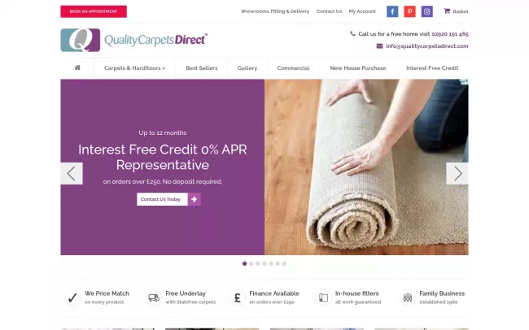This screenshot has width=529, height=330.
Task: Click the Quality Carpets Direct logo
Action: [134, 40]
